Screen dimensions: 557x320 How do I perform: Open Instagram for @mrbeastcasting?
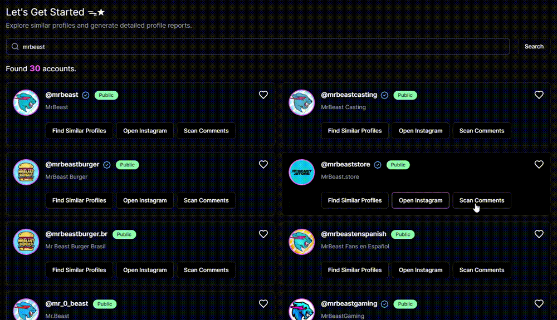[421, 131]
